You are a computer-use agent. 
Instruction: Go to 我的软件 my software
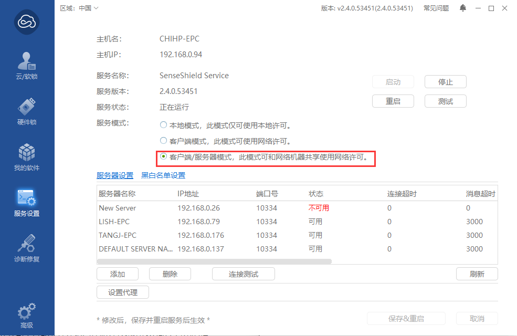pos(27,157)
